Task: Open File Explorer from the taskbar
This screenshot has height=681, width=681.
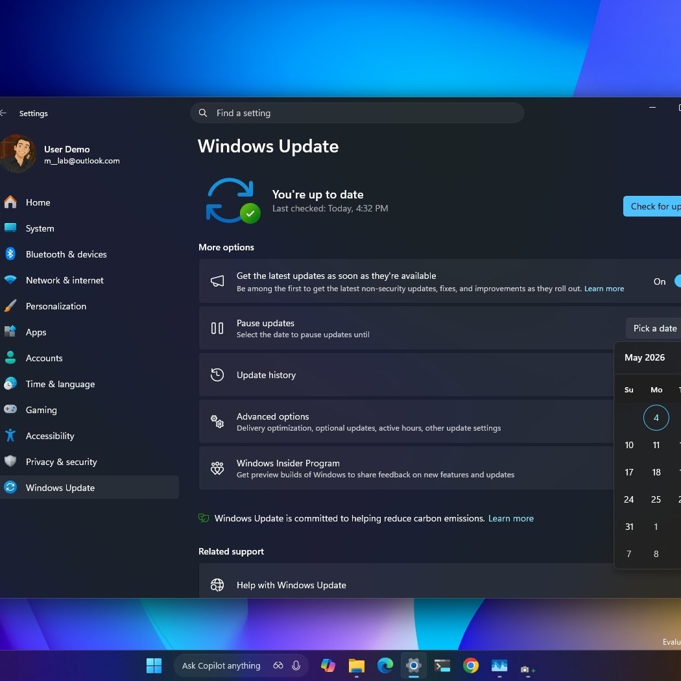Action: (x=357, y=665)
